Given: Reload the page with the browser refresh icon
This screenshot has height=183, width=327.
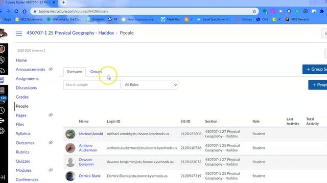Looking at the screenshot, I should 16,11.
